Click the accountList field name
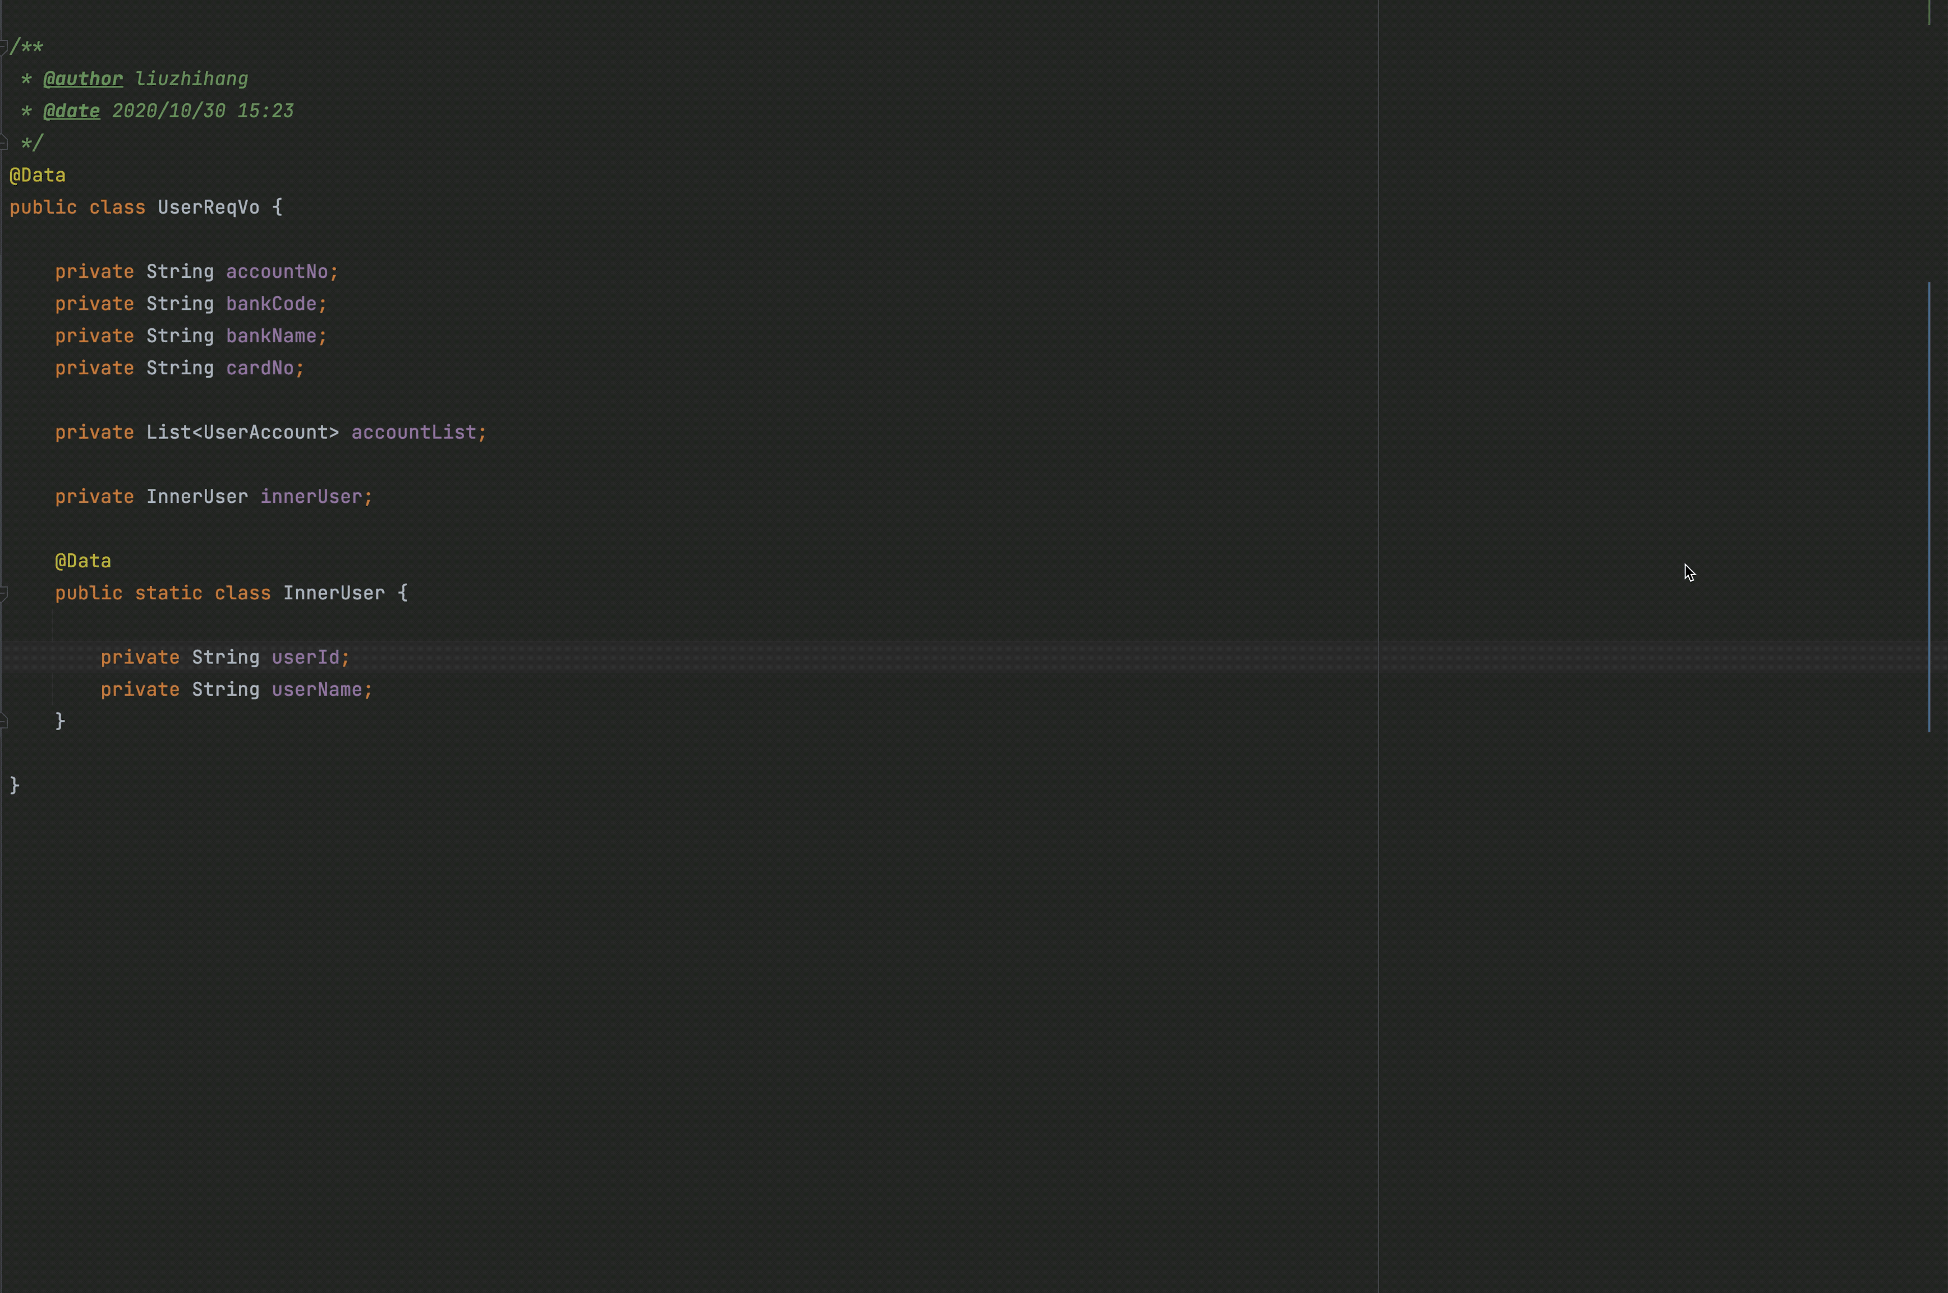This screenshot has width=1948, height=1293. (414, 433)
